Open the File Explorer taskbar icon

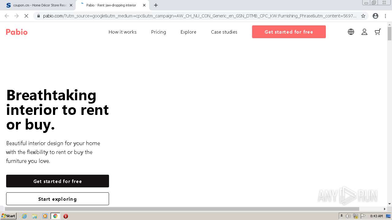point(35,216)
